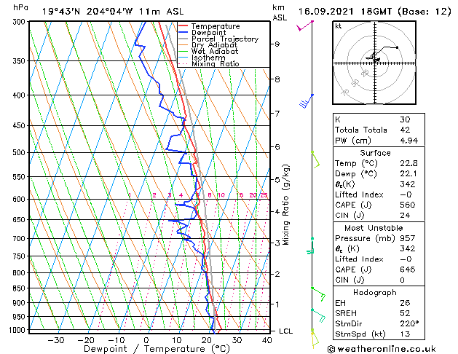This screenshot has width=458, height=354.
Task: Select the 'Mixing Ratio' legend label
Action: point(216,63)
